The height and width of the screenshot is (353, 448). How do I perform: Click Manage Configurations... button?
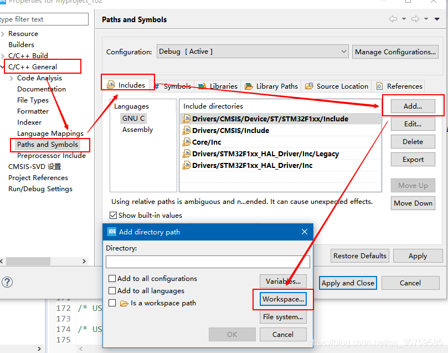395,52
